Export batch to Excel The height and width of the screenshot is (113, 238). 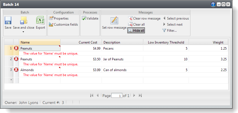[40, 21]
